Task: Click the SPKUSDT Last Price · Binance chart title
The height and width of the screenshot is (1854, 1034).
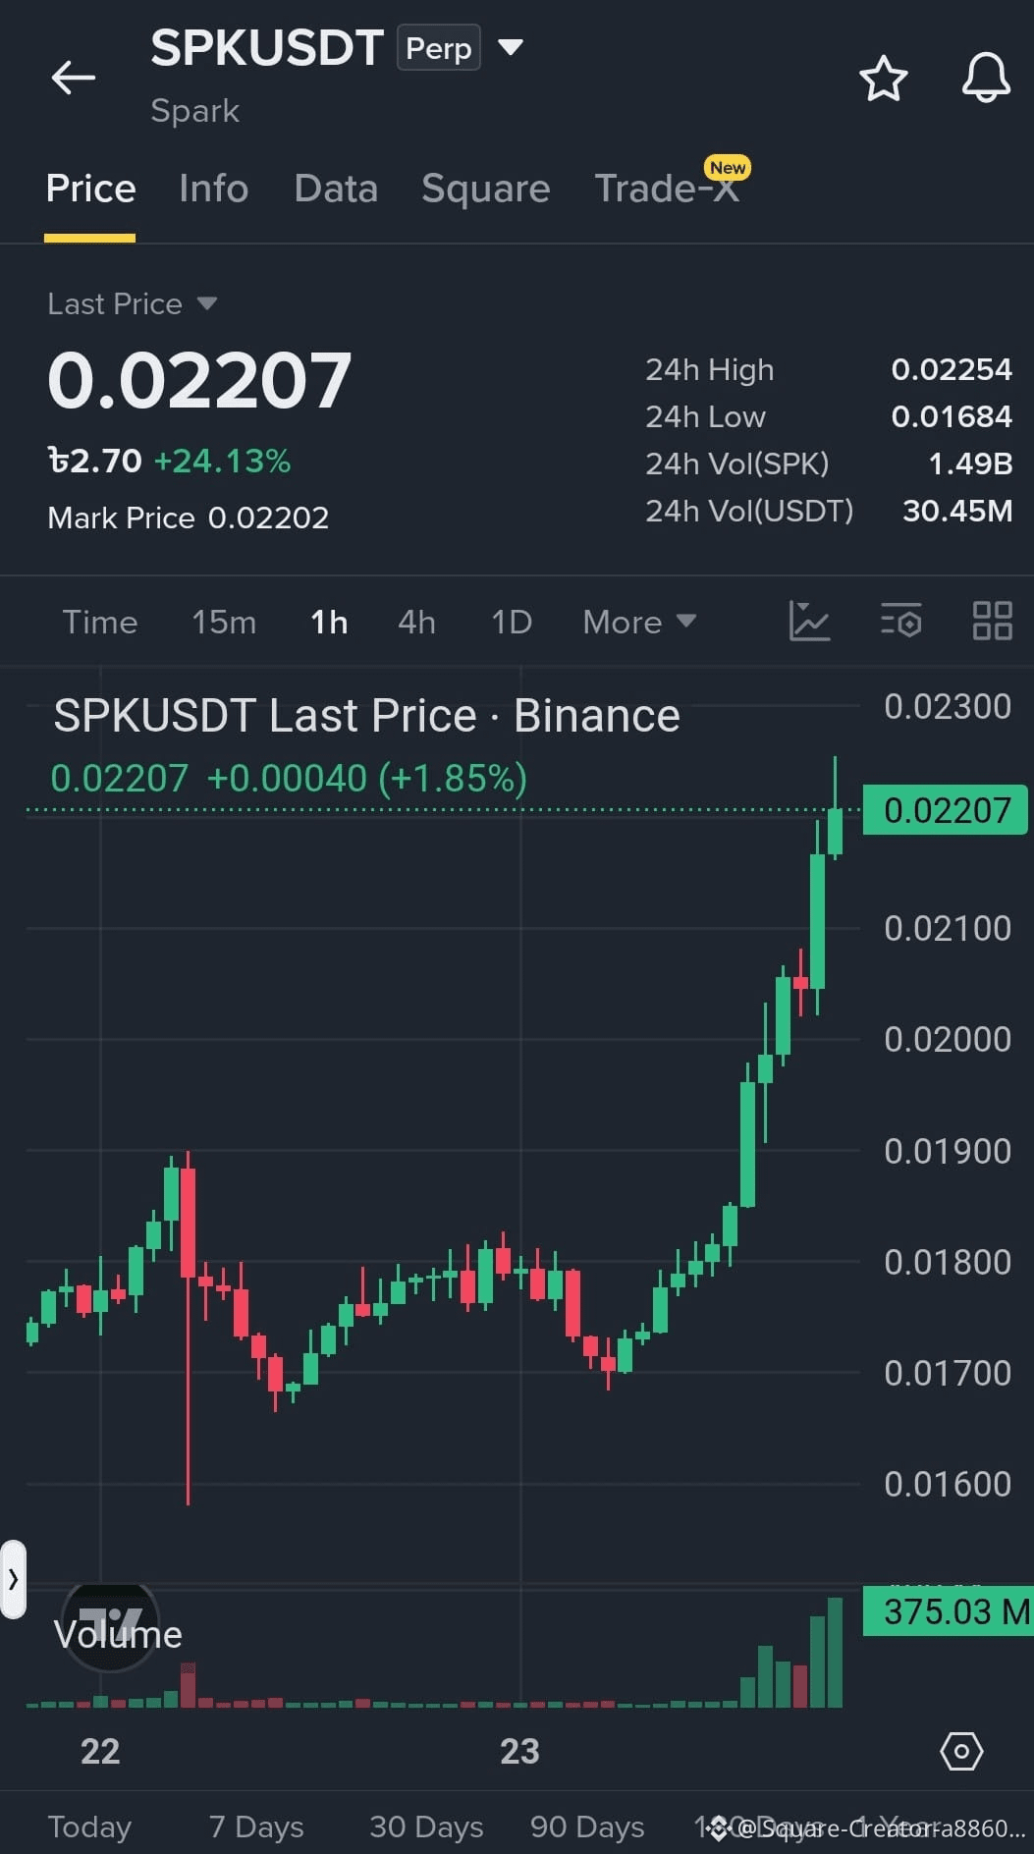Action: pyautogui.click(x=366, y=716)
